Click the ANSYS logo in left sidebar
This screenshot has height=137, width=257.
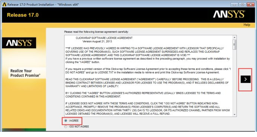point(19,43)
